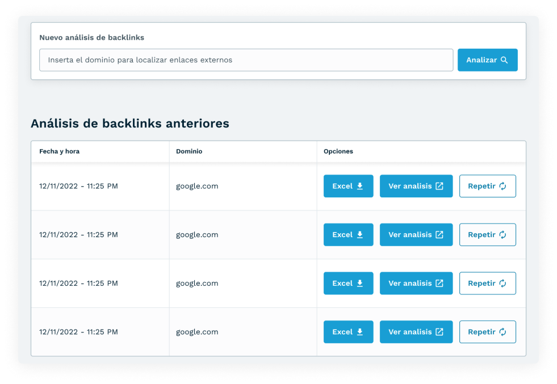
Task: Click 'google.com' in the first row
Action: (197, 186)
